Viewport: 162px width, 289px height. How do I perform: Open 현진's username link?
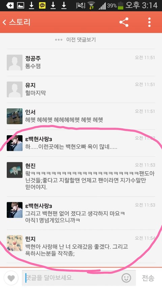pyautogui.click(x=30, y=166)
